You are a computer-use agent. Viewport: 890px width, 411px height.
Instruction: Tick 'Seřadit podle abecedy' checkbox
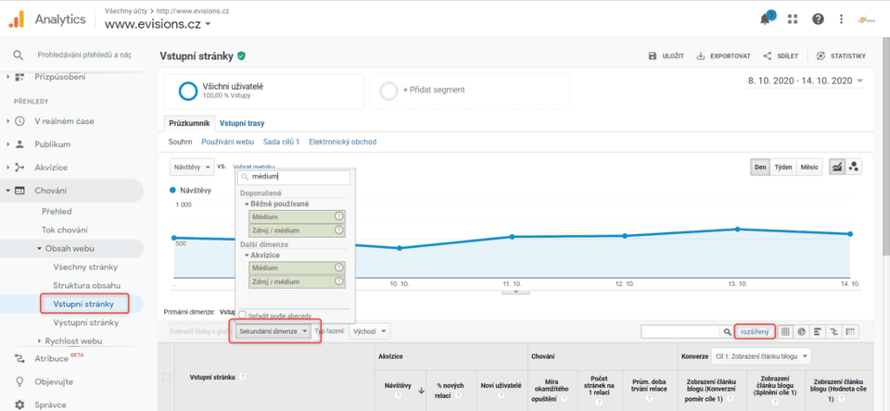pos(242,315)
